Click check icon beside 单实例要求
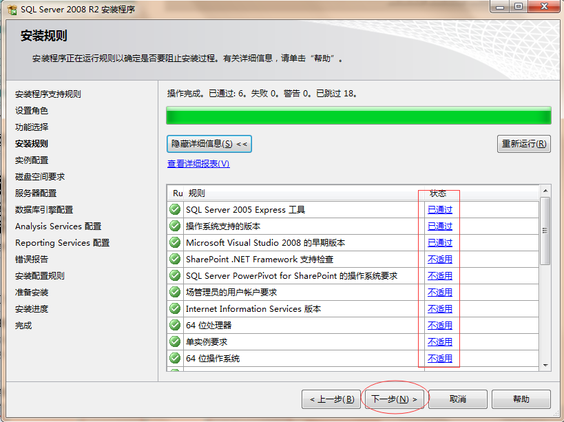 [175, 341]
